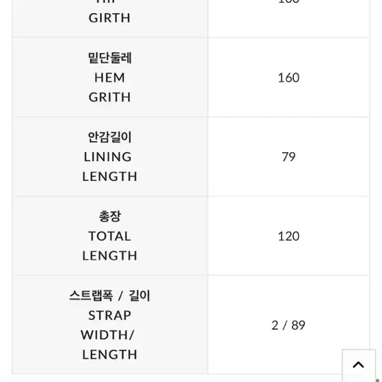The width and height of the screenshot is (382, 382).
Task: Click the TOTAL LENGTH label cell
Action: [x=110, y=235]
